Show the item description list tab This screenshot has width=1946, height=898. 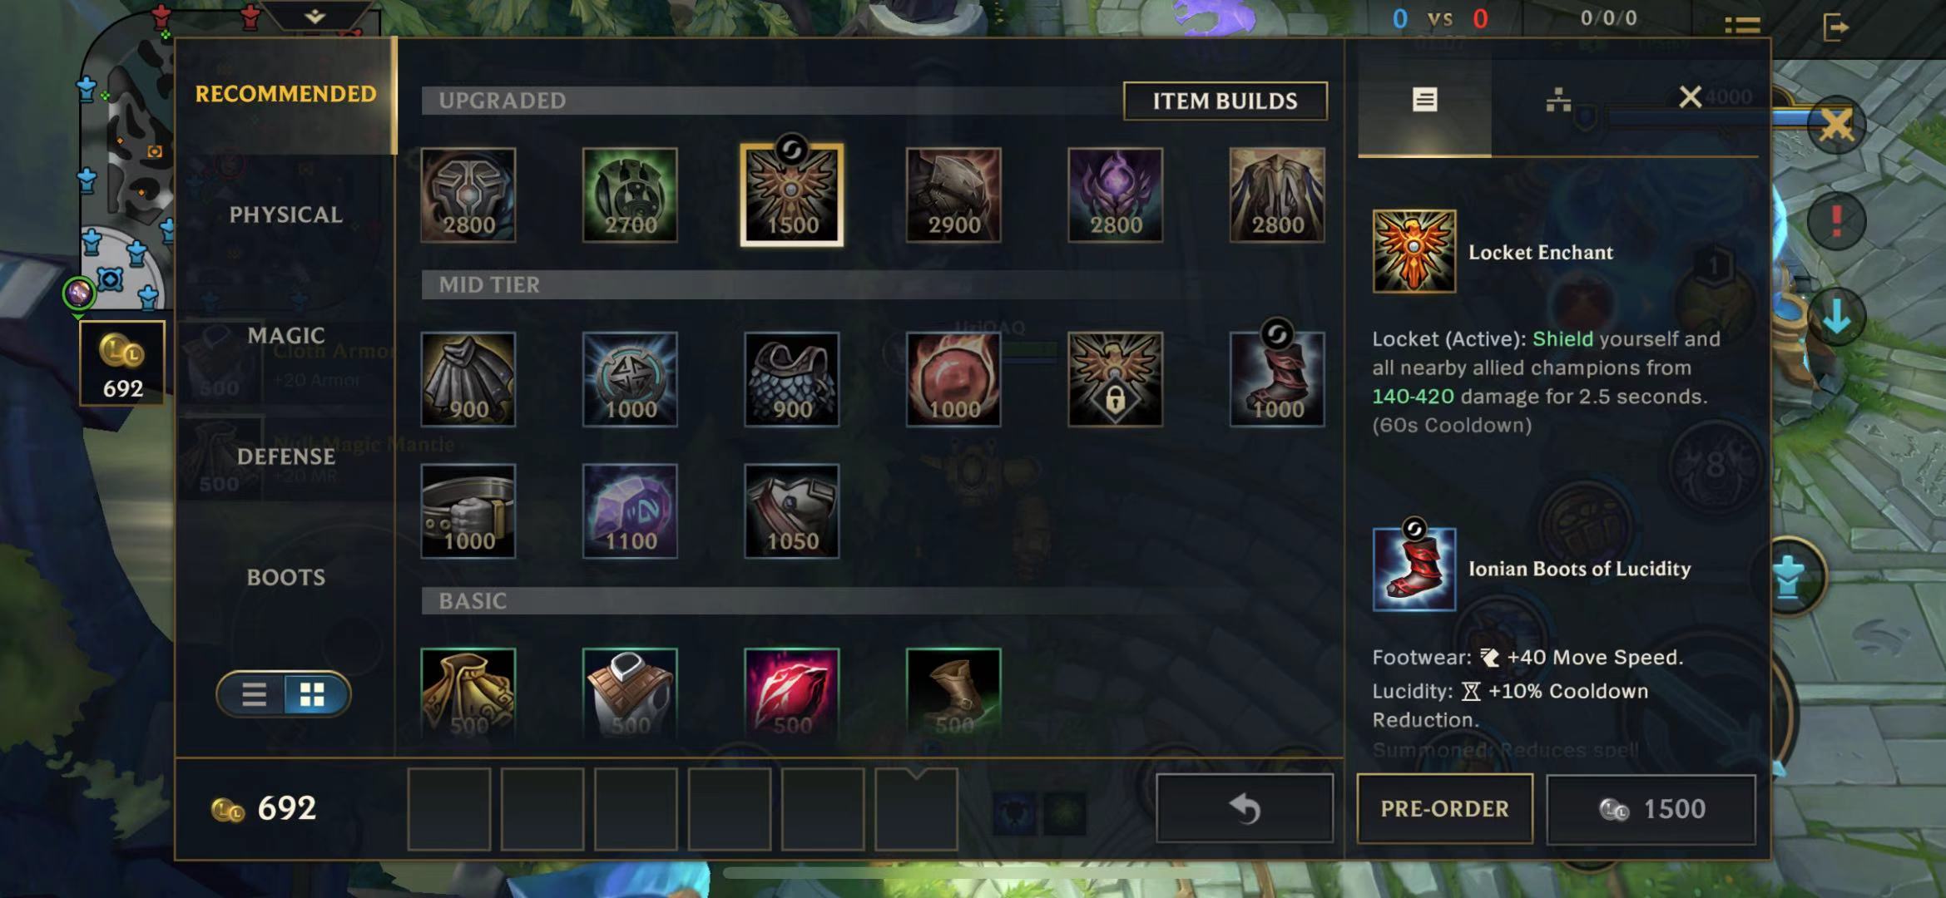pos(1424,100)
